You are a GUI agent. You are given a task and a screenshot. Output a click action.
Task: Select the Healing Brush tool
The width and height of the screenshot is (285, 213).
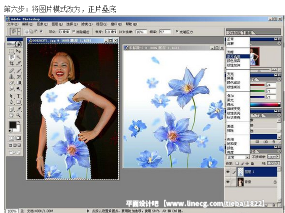coord(12,70)
